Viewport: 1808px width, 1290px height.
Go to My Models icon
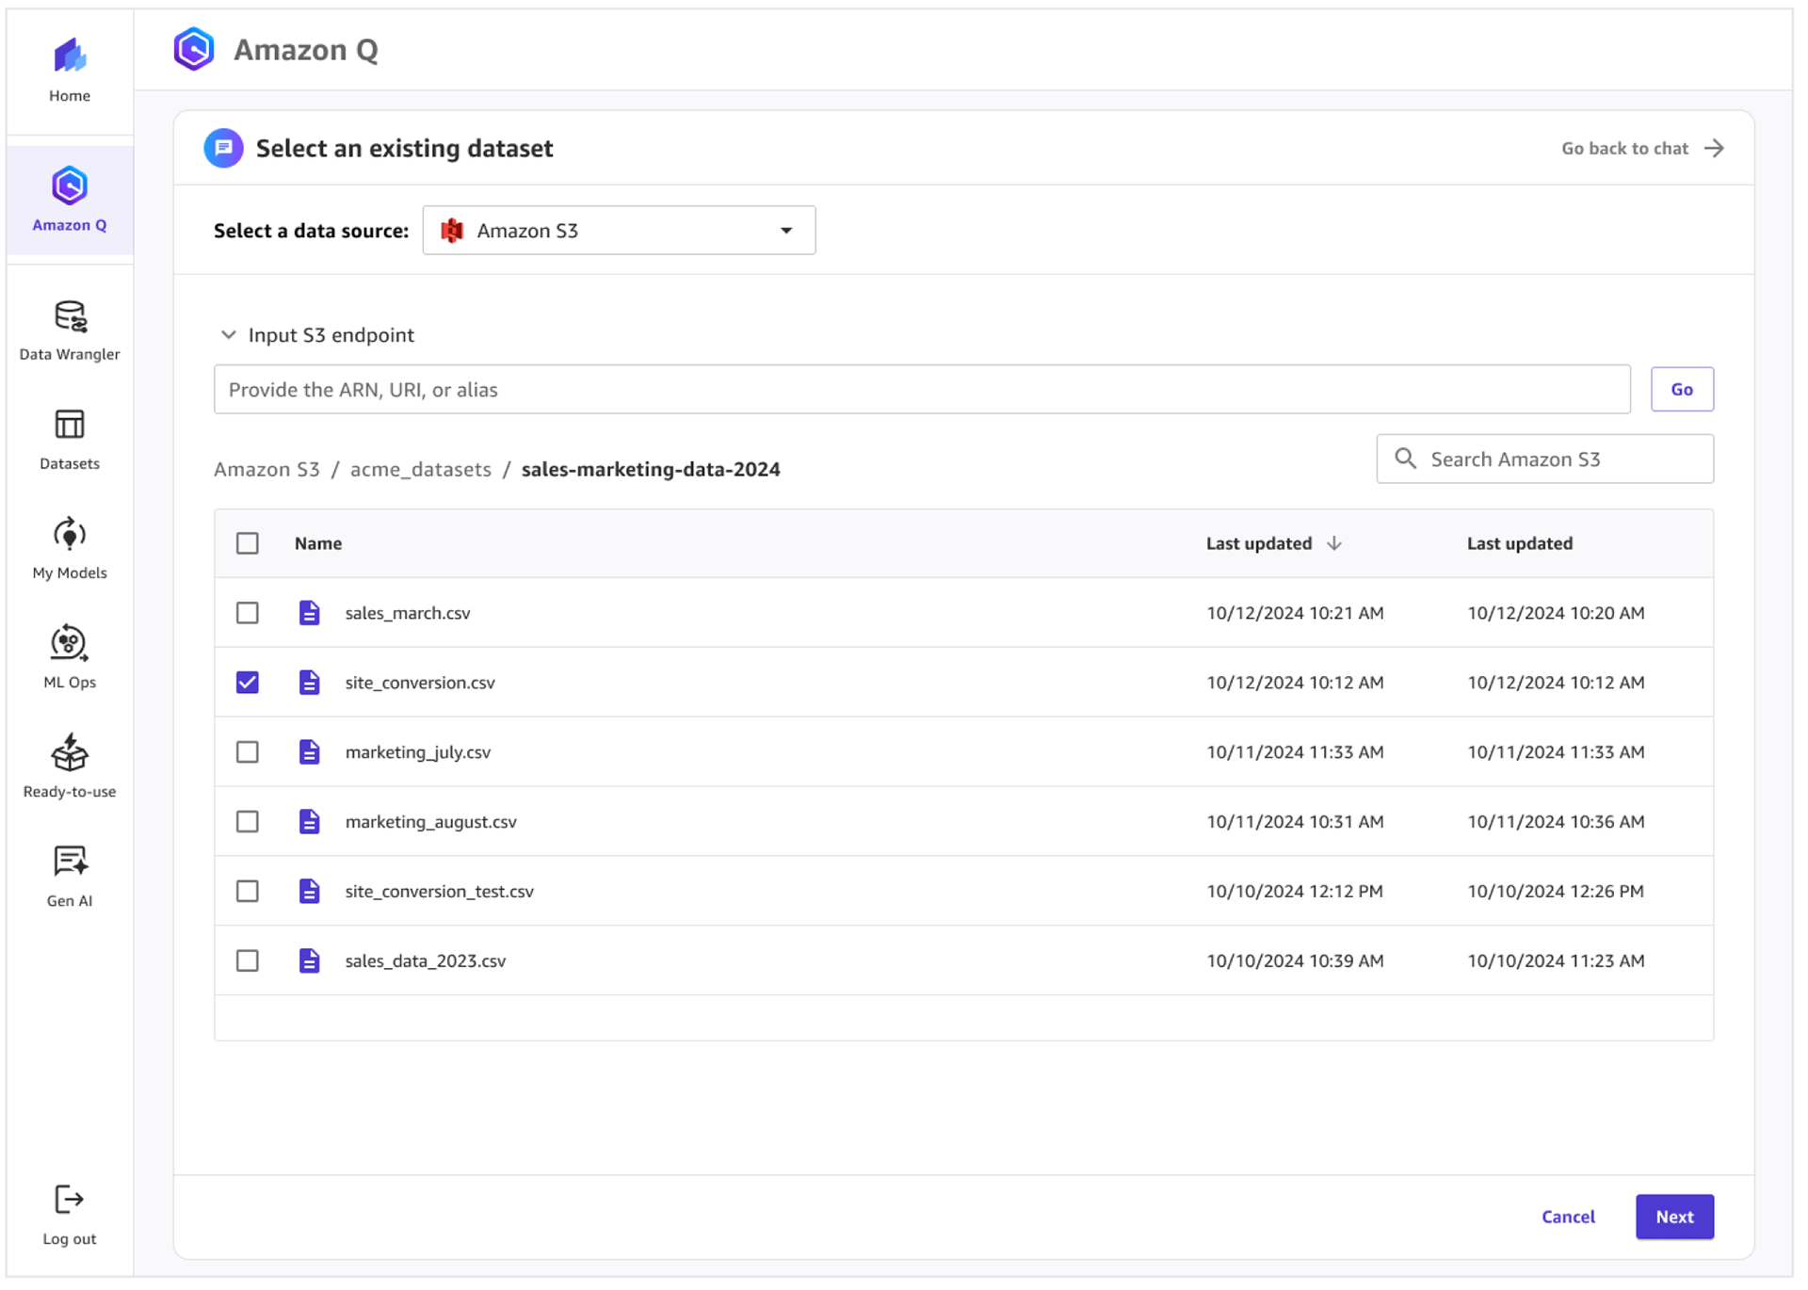pyautogui.click(x=70, y=534)
